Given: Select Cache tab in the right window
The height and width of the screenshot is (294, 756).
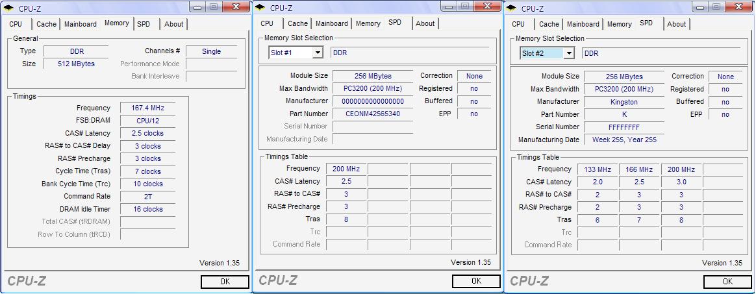Looking at the screenshot, I should [549, 24].
